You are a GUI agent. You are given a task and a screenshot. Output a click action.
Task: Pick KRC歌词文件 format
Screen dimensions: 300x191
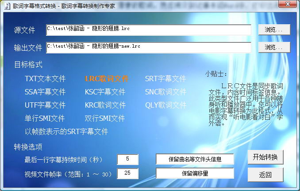(105, 105)
